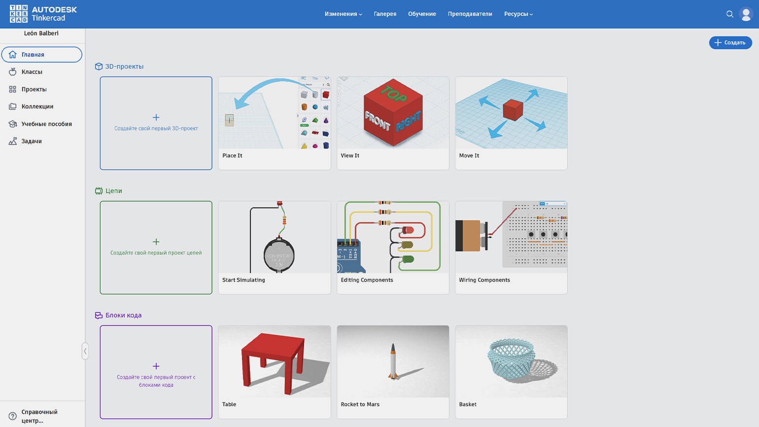
Task: Click the Проекты grid icon
Action: point(13,89)
